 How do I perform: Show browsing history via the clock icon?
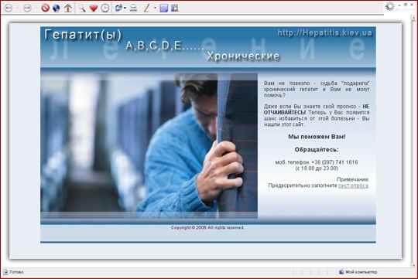click(104, 8)
